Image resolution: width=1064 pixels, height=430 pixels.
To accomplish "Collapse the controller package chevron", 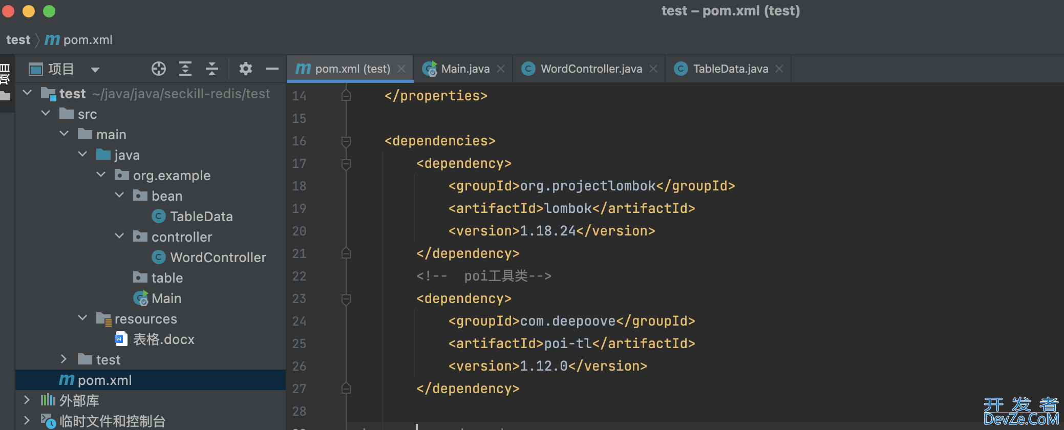I will coord(120,236).
